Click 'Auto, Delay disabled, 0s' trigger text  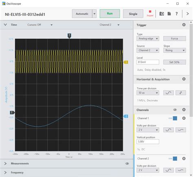click(151, 70)
